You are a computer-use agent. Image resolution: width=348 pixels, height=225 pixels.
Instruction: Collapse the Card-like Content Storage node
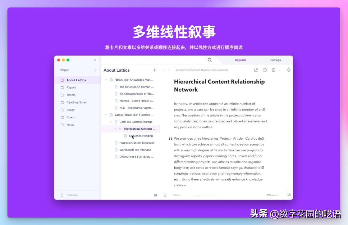click(111, 122)
